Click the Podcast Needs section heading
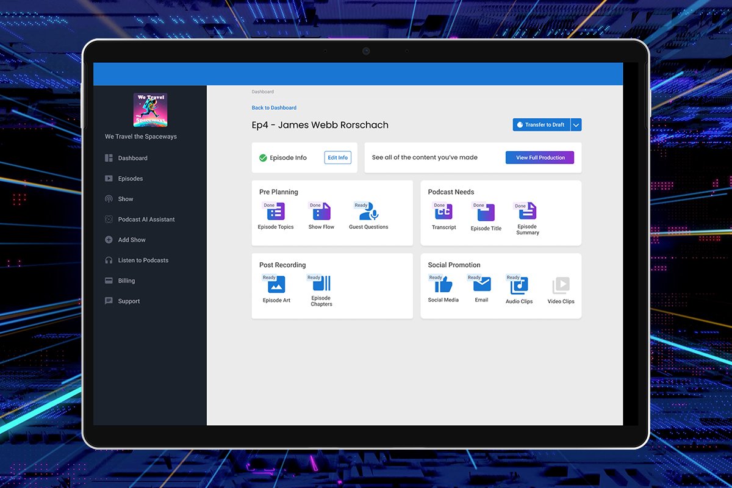732x488 pixels. tap(451, 192)
